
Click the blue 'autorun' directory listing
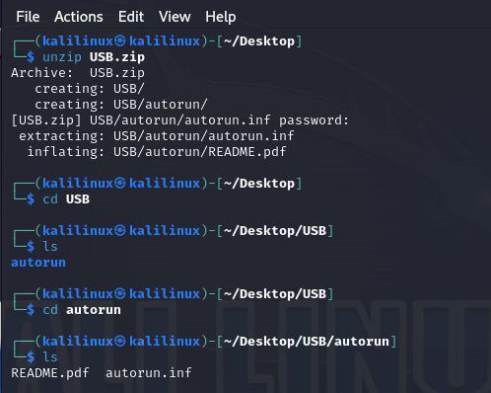pos(38,263)
